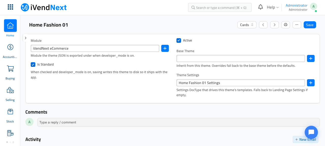
Task: Create a new Base Theme with plus
Action: click(311, 58)
